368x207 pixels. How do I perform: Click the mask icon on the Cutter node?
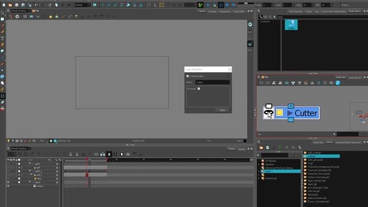[x=269, y=113]
